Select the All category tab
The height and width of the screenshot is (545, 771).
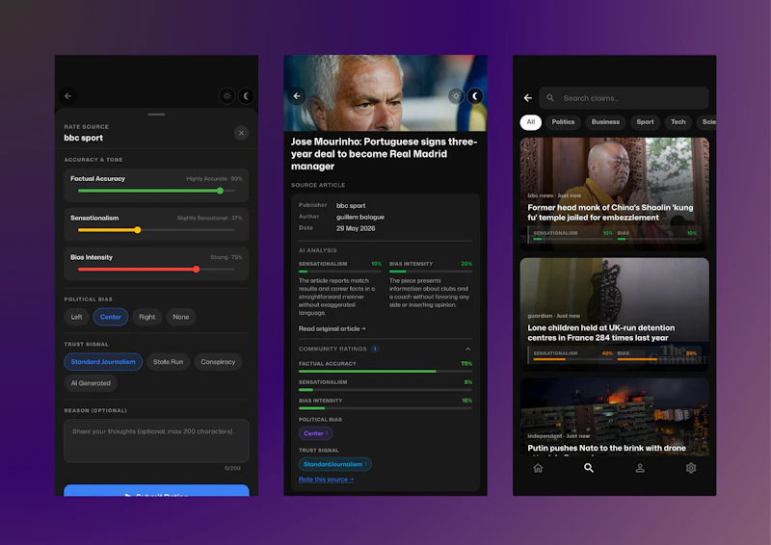(531, 122)
